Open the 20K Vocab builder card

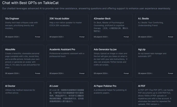67,27
